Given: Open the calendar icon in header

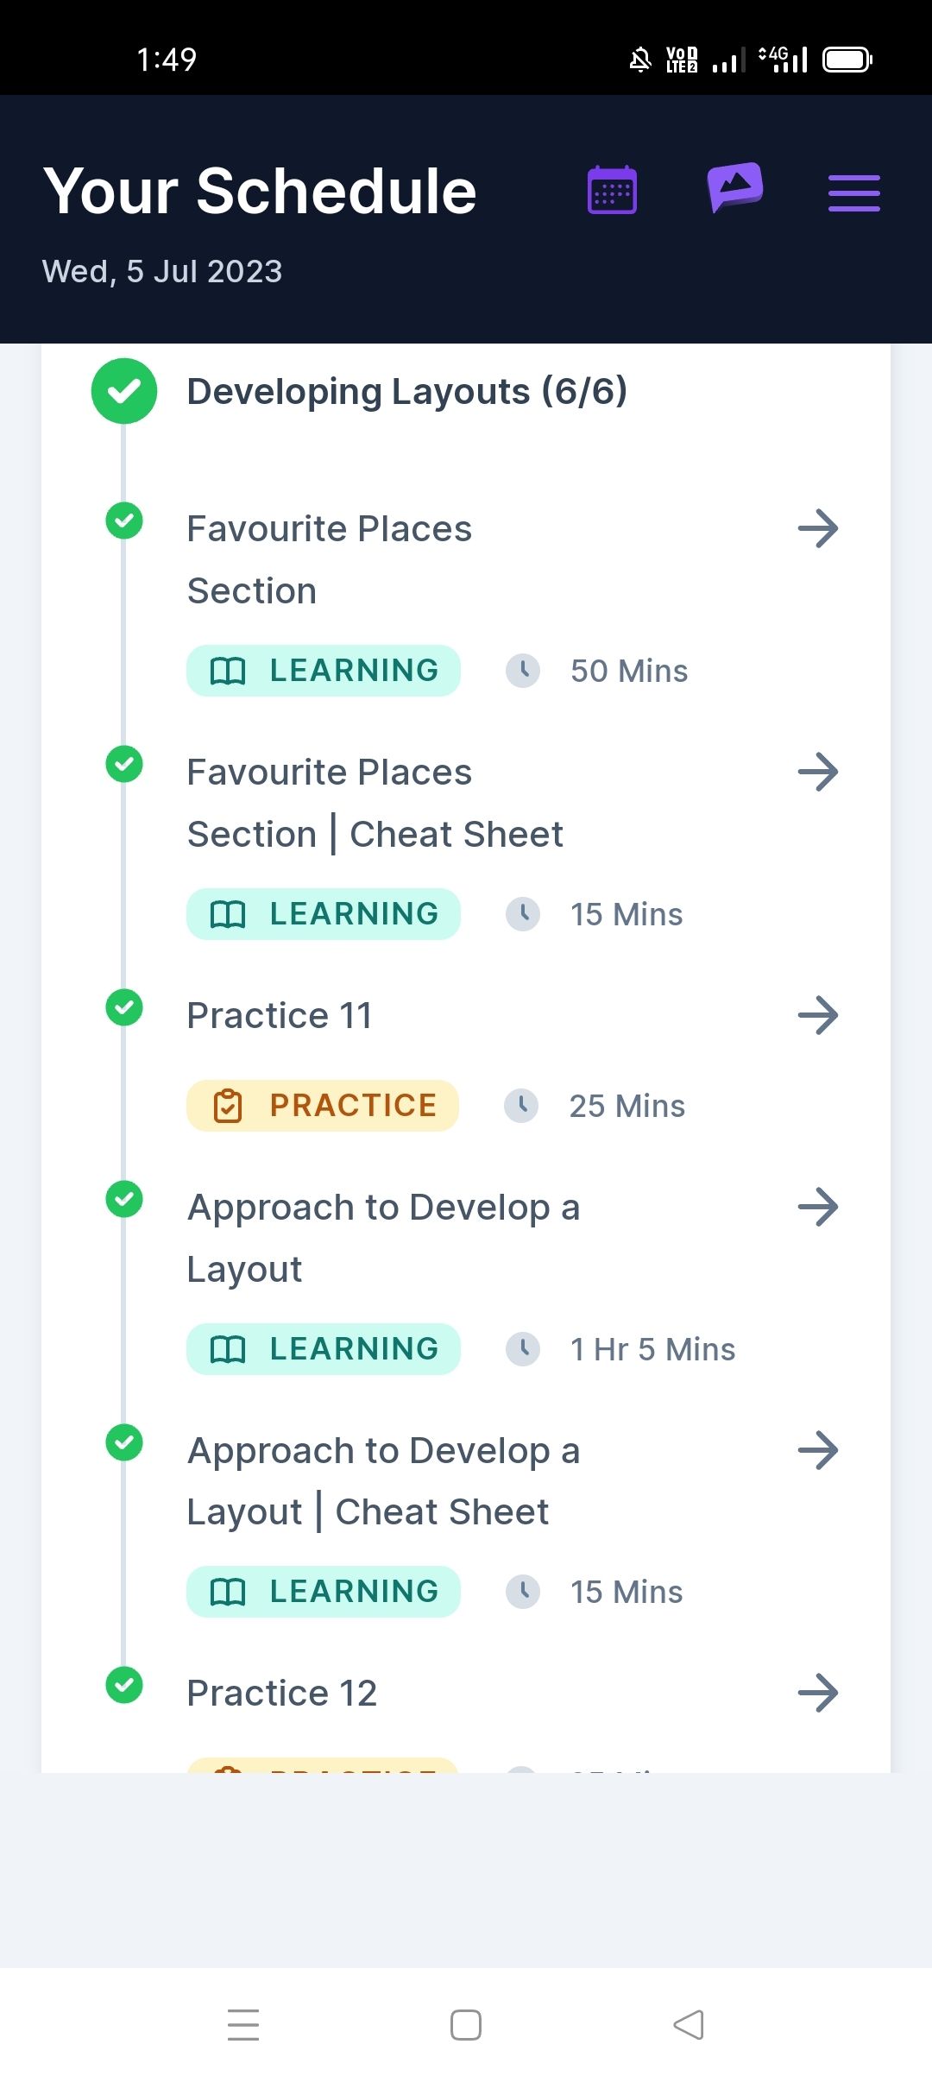Looking at the screenshot, I should tap(612, 190).
